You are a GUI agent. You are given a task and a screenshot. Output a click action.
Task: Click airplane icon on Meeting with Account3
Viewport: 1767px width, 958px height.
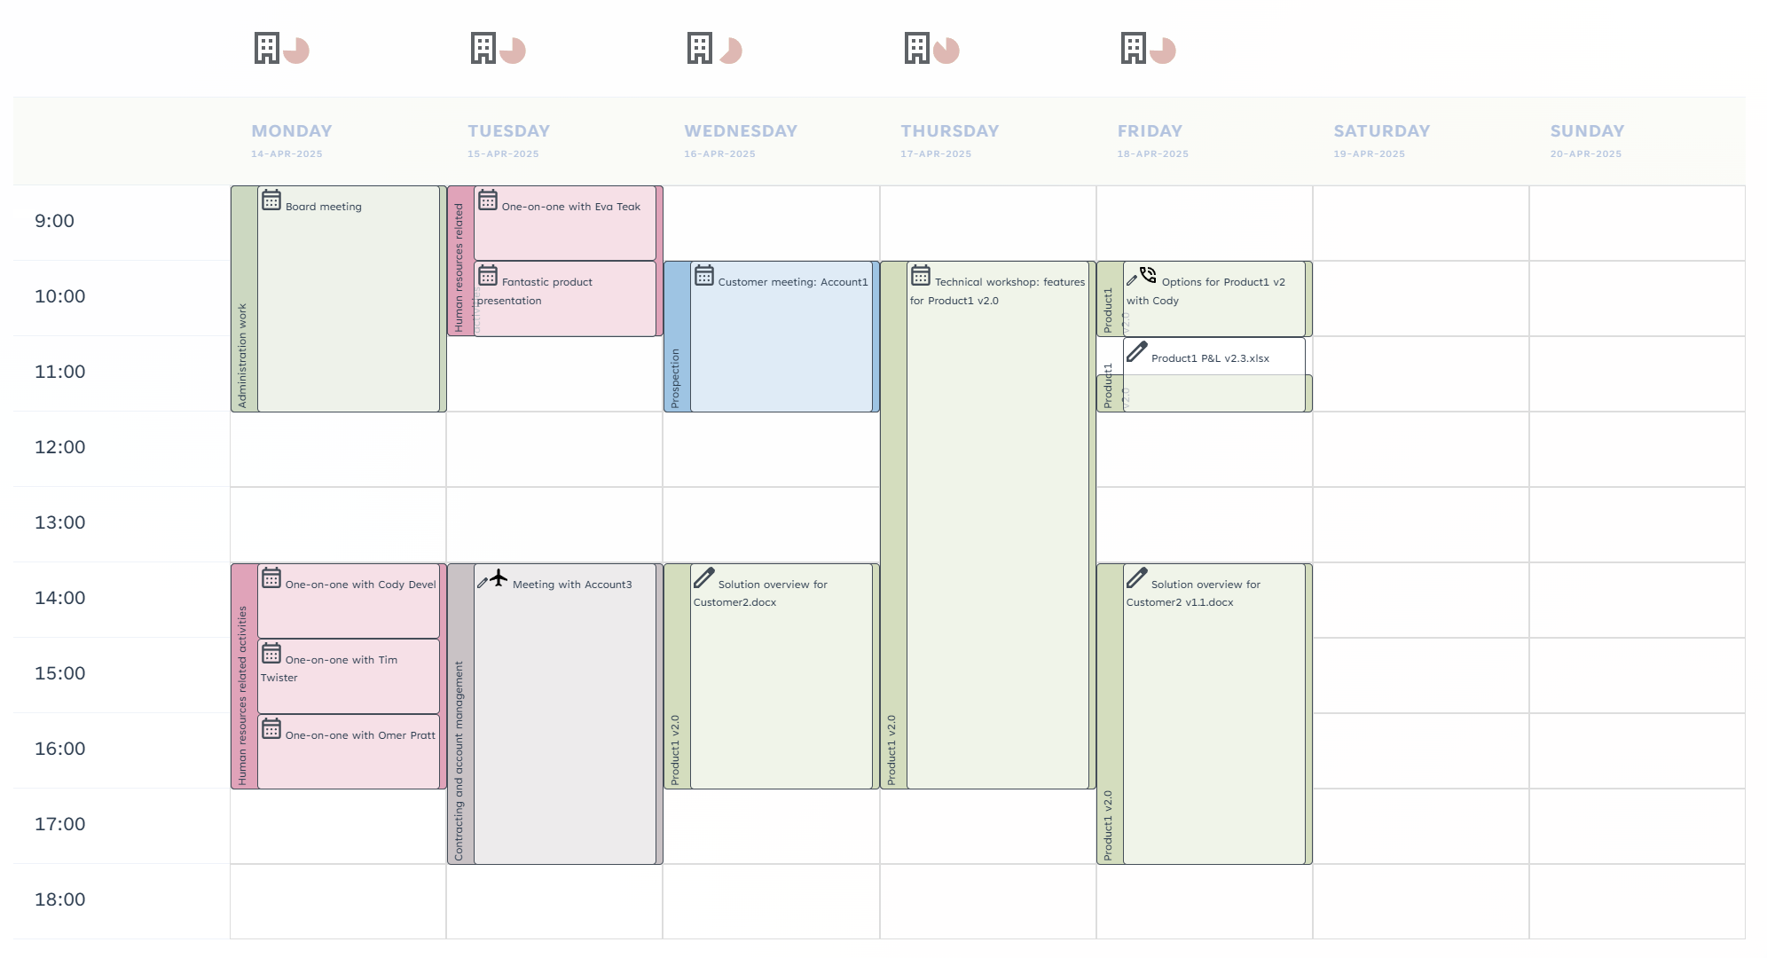click(x=499, y=578)
